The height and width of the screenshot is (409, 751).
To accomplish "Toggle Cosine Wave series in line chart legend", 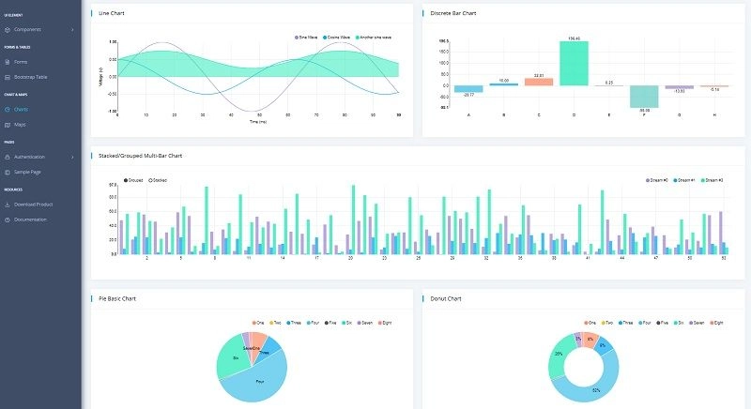I will click(x=337, y=38).
